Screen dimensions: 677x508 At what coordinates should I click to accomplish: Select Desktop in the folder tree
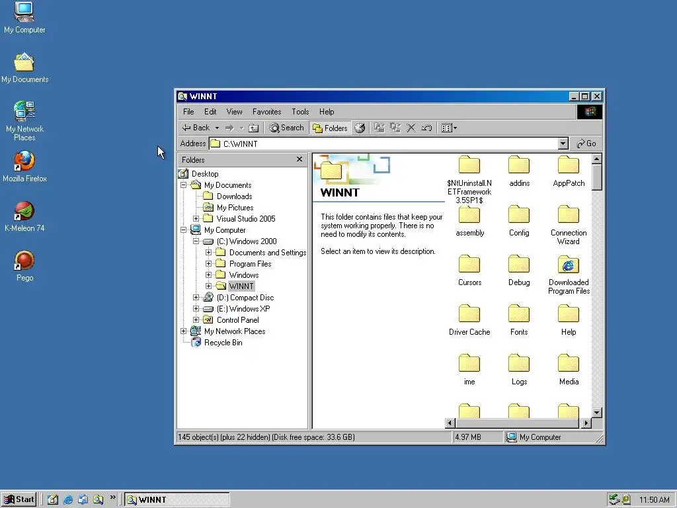[205, 174]
